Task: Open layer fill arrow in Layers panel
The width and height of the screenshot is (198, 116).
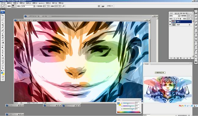Action: pyautogui.click(x=192, y=19)
